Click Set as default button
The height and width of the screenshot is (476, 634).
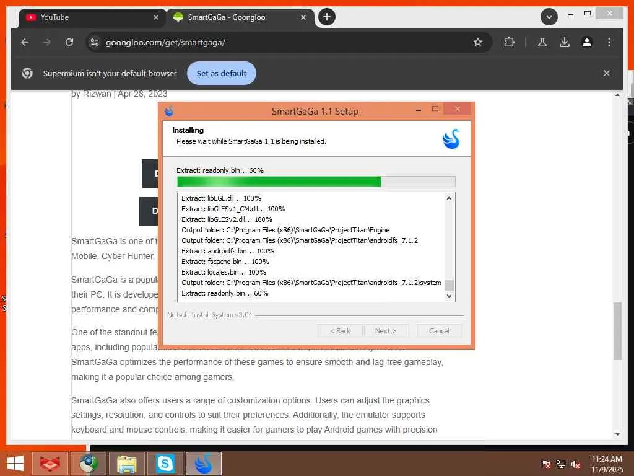pos(222,73)
